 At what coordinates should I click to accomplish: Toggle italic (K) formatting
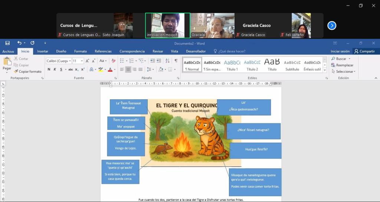click(55, 69)
